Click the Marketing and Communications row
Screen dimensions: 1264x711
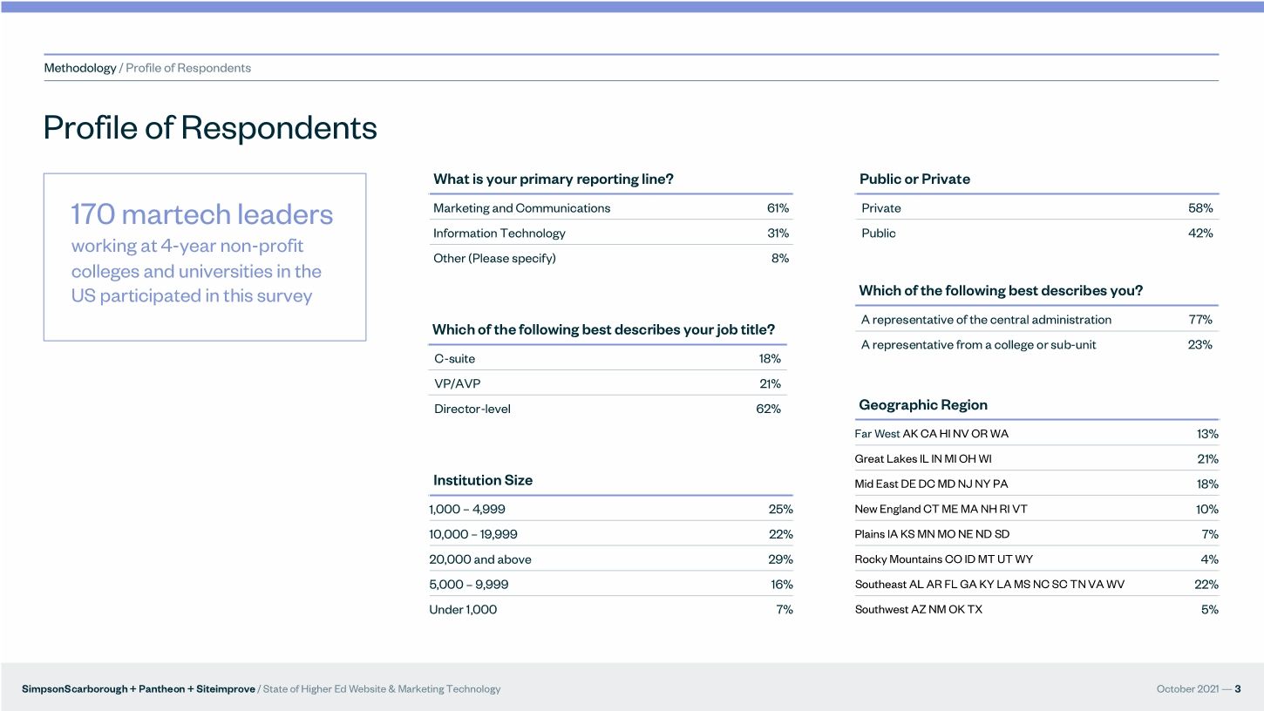click(521, 207)
